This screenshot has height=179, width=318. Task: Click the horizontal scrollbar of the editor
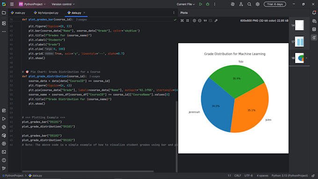click(x=87, y=172)
